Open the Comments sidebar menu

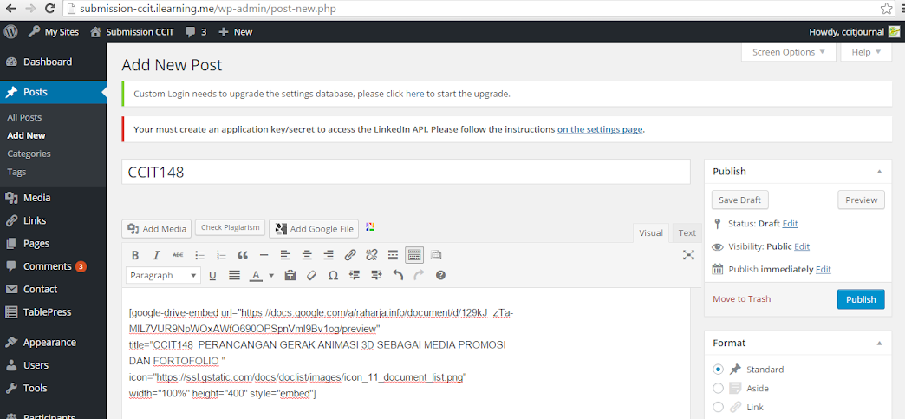53,266
